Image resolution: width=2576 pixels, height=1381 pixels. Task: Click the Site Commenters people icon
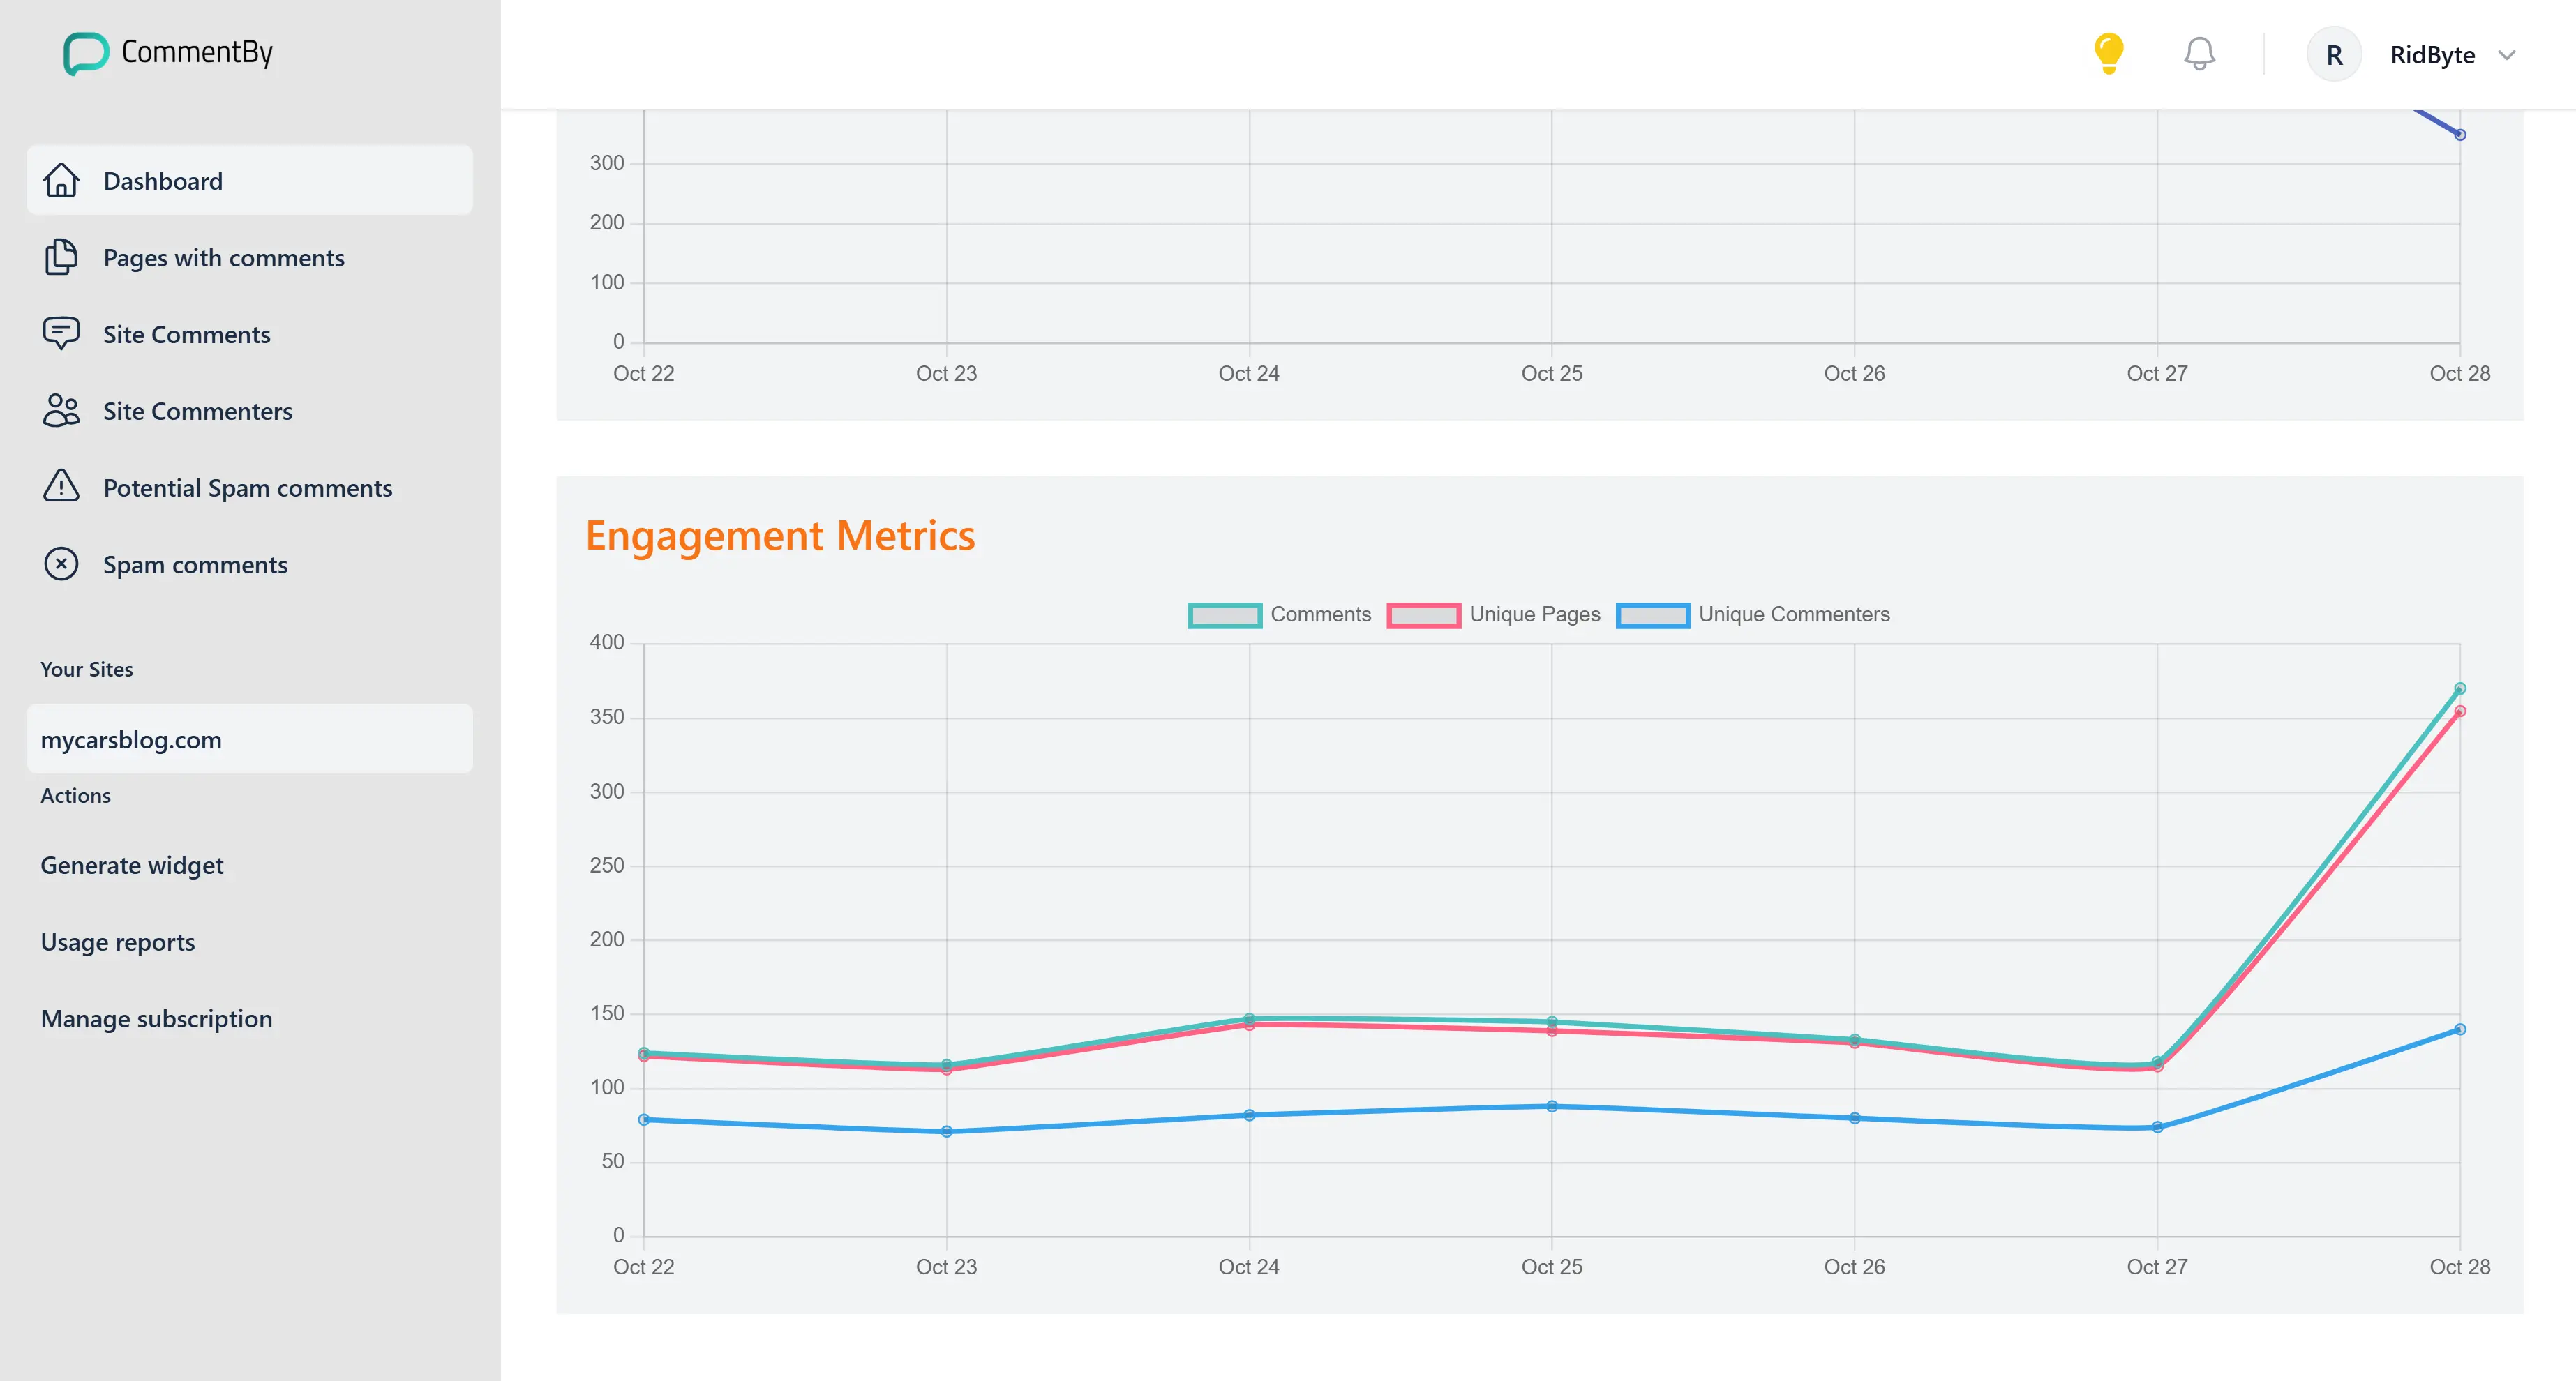pos(61,410)
